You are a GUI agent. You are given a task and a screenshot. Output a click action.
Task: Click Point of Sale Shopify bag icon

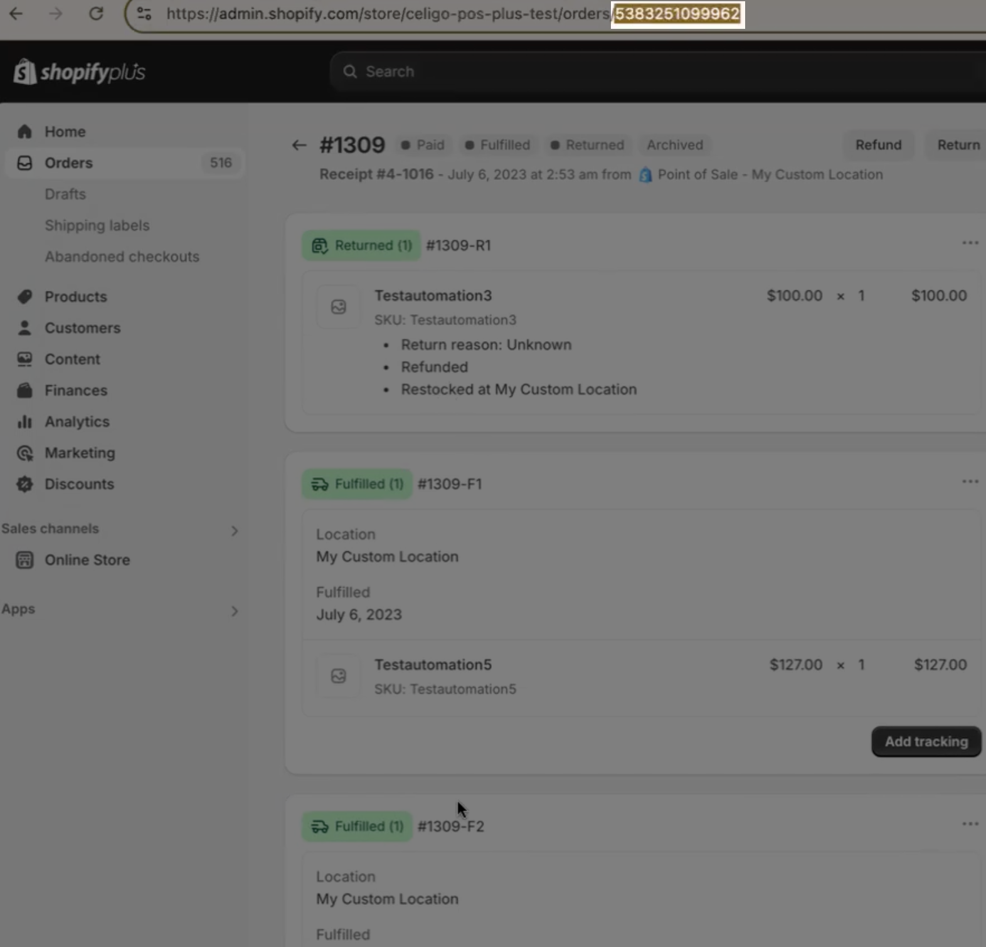pos(645,175)
